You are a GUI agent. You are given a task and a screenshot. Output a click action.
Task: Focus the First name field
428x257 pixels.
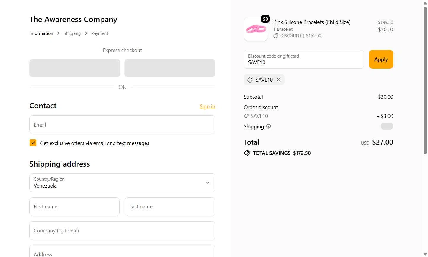(x=75, y=206)
